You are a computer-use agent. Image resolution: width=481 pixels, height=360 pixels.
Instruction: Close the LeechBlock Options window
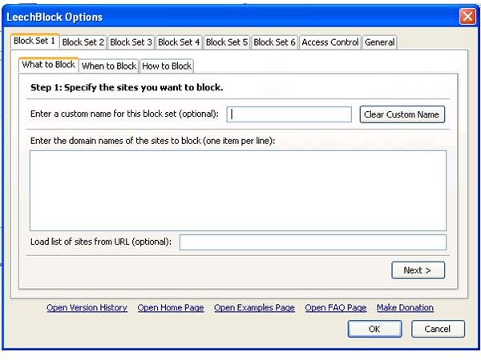click(467, 16)
